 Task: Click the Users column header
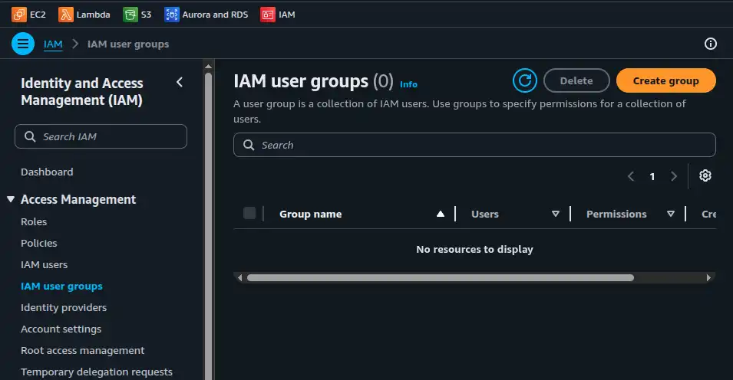tap(485, 214)
